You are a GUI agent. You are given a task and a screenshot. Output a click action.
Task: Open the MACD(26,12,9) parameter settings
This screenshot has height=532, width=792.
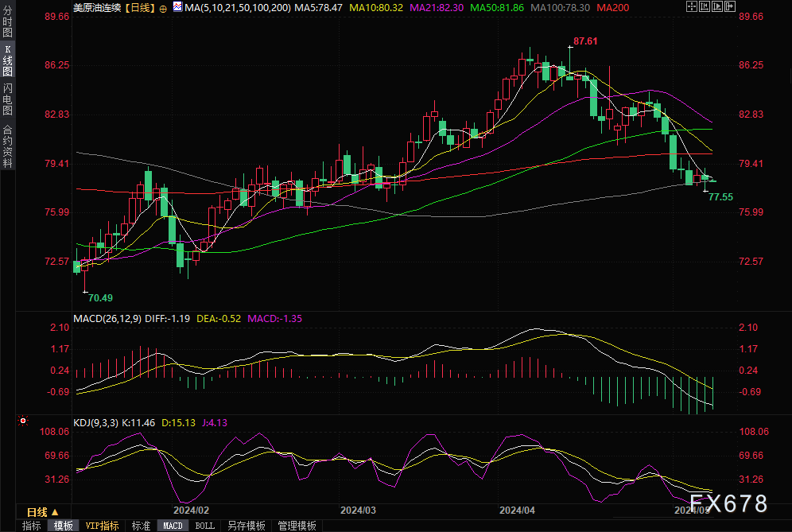pos(109,318)
